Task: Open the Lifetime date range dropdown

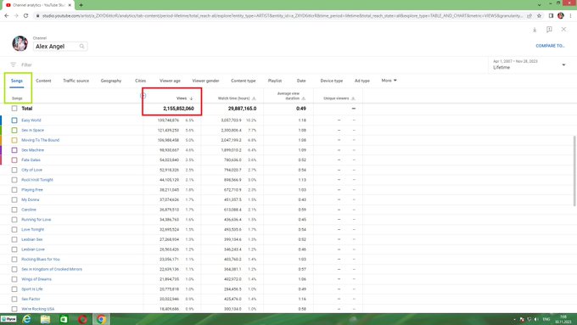Action: 529,64
